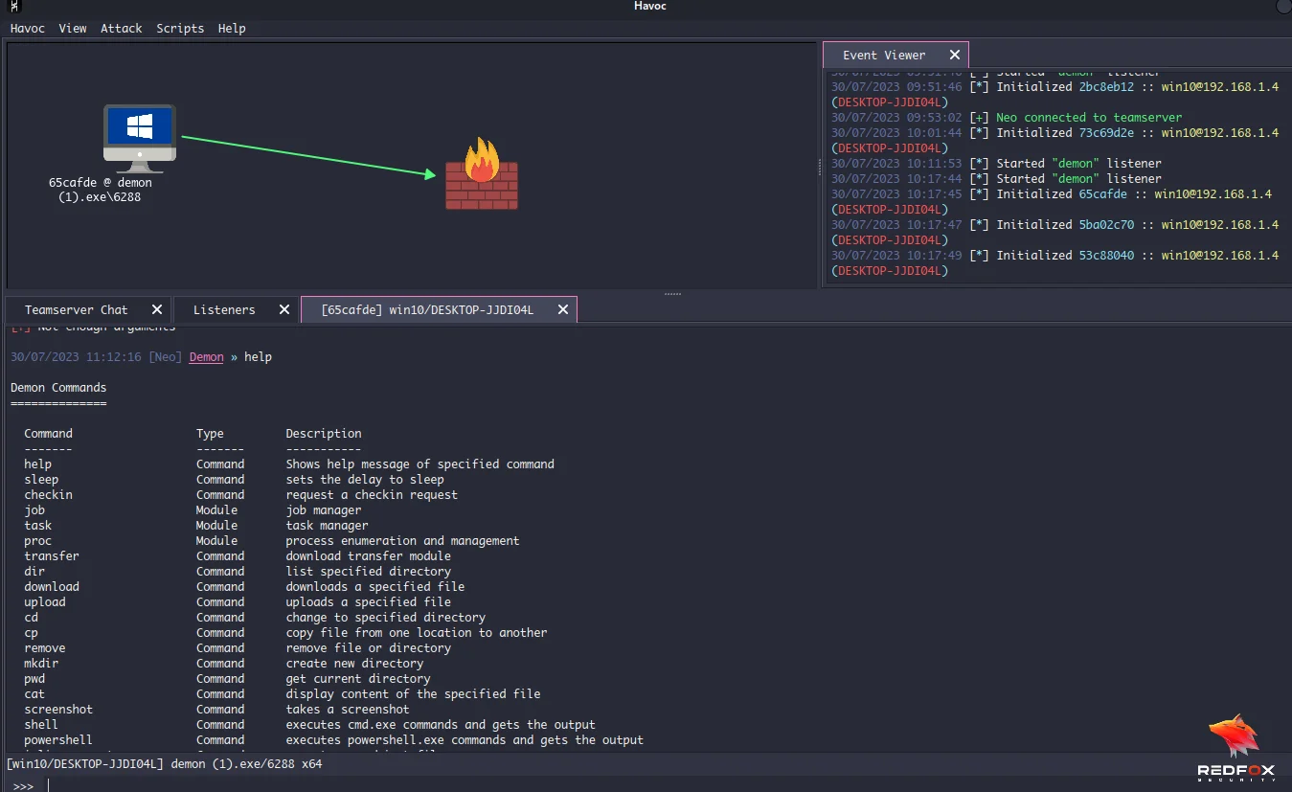Close the Teamserver Chat tab
1292x792 pixels.
coord(156,309)
